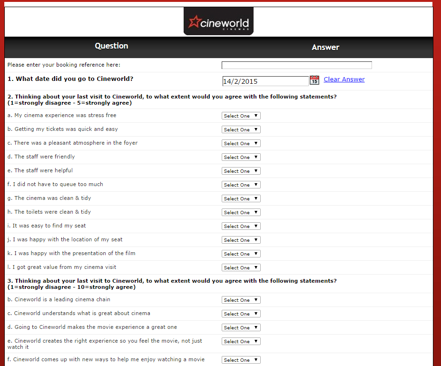Open dropdown for 'happy with the location of my seat'
Viewport: 441px width, 366px height.
pyautogui.click(x=241, y=240)
